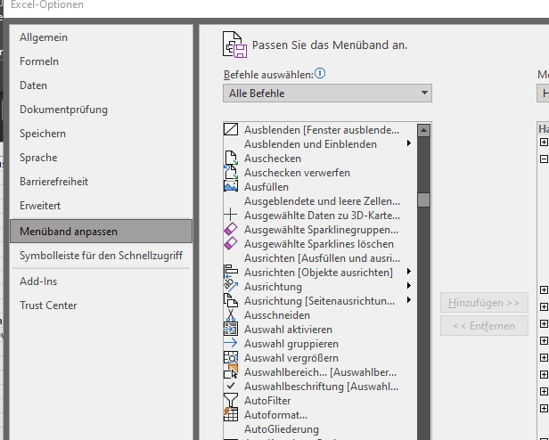Click the Objekte ausrichten alignment icon
Image resolution: width=549 pixels, height=440 pixels.
231,272
